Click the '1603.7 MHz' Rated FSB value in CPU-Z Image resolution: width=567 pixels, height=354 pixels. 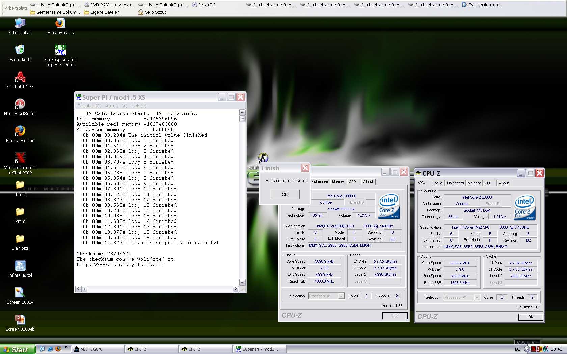[460, 283]
